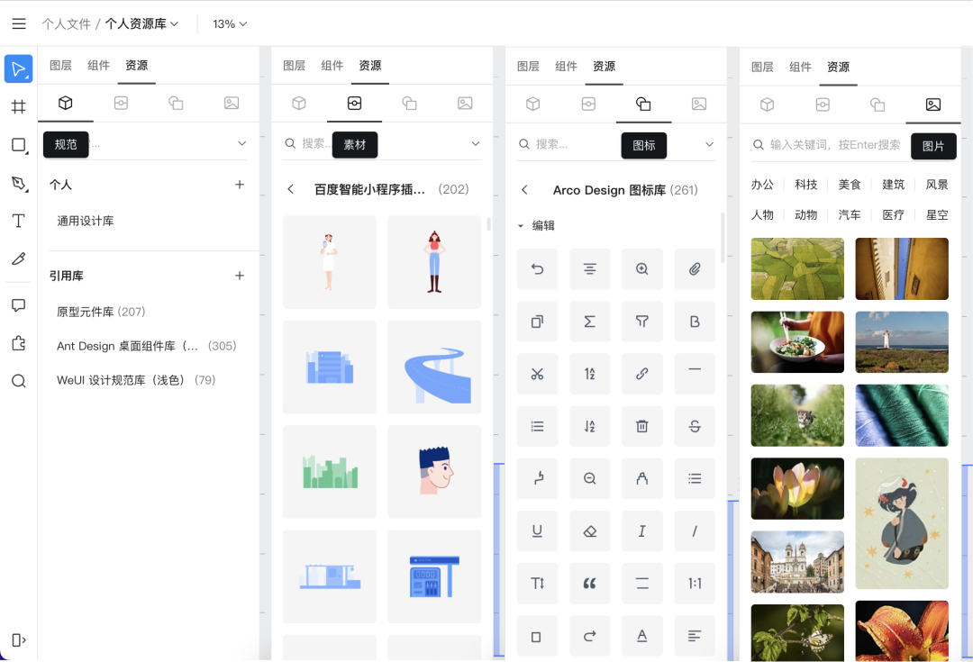This screenshot has height=662, width=973.
Task: Select the winding road illustration thumbnail
Action: coord(434,367)
